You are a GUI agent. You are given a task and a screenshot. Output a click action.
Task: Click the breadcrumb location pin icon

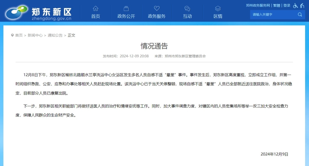pyautogui.click(x=12, y=35)
